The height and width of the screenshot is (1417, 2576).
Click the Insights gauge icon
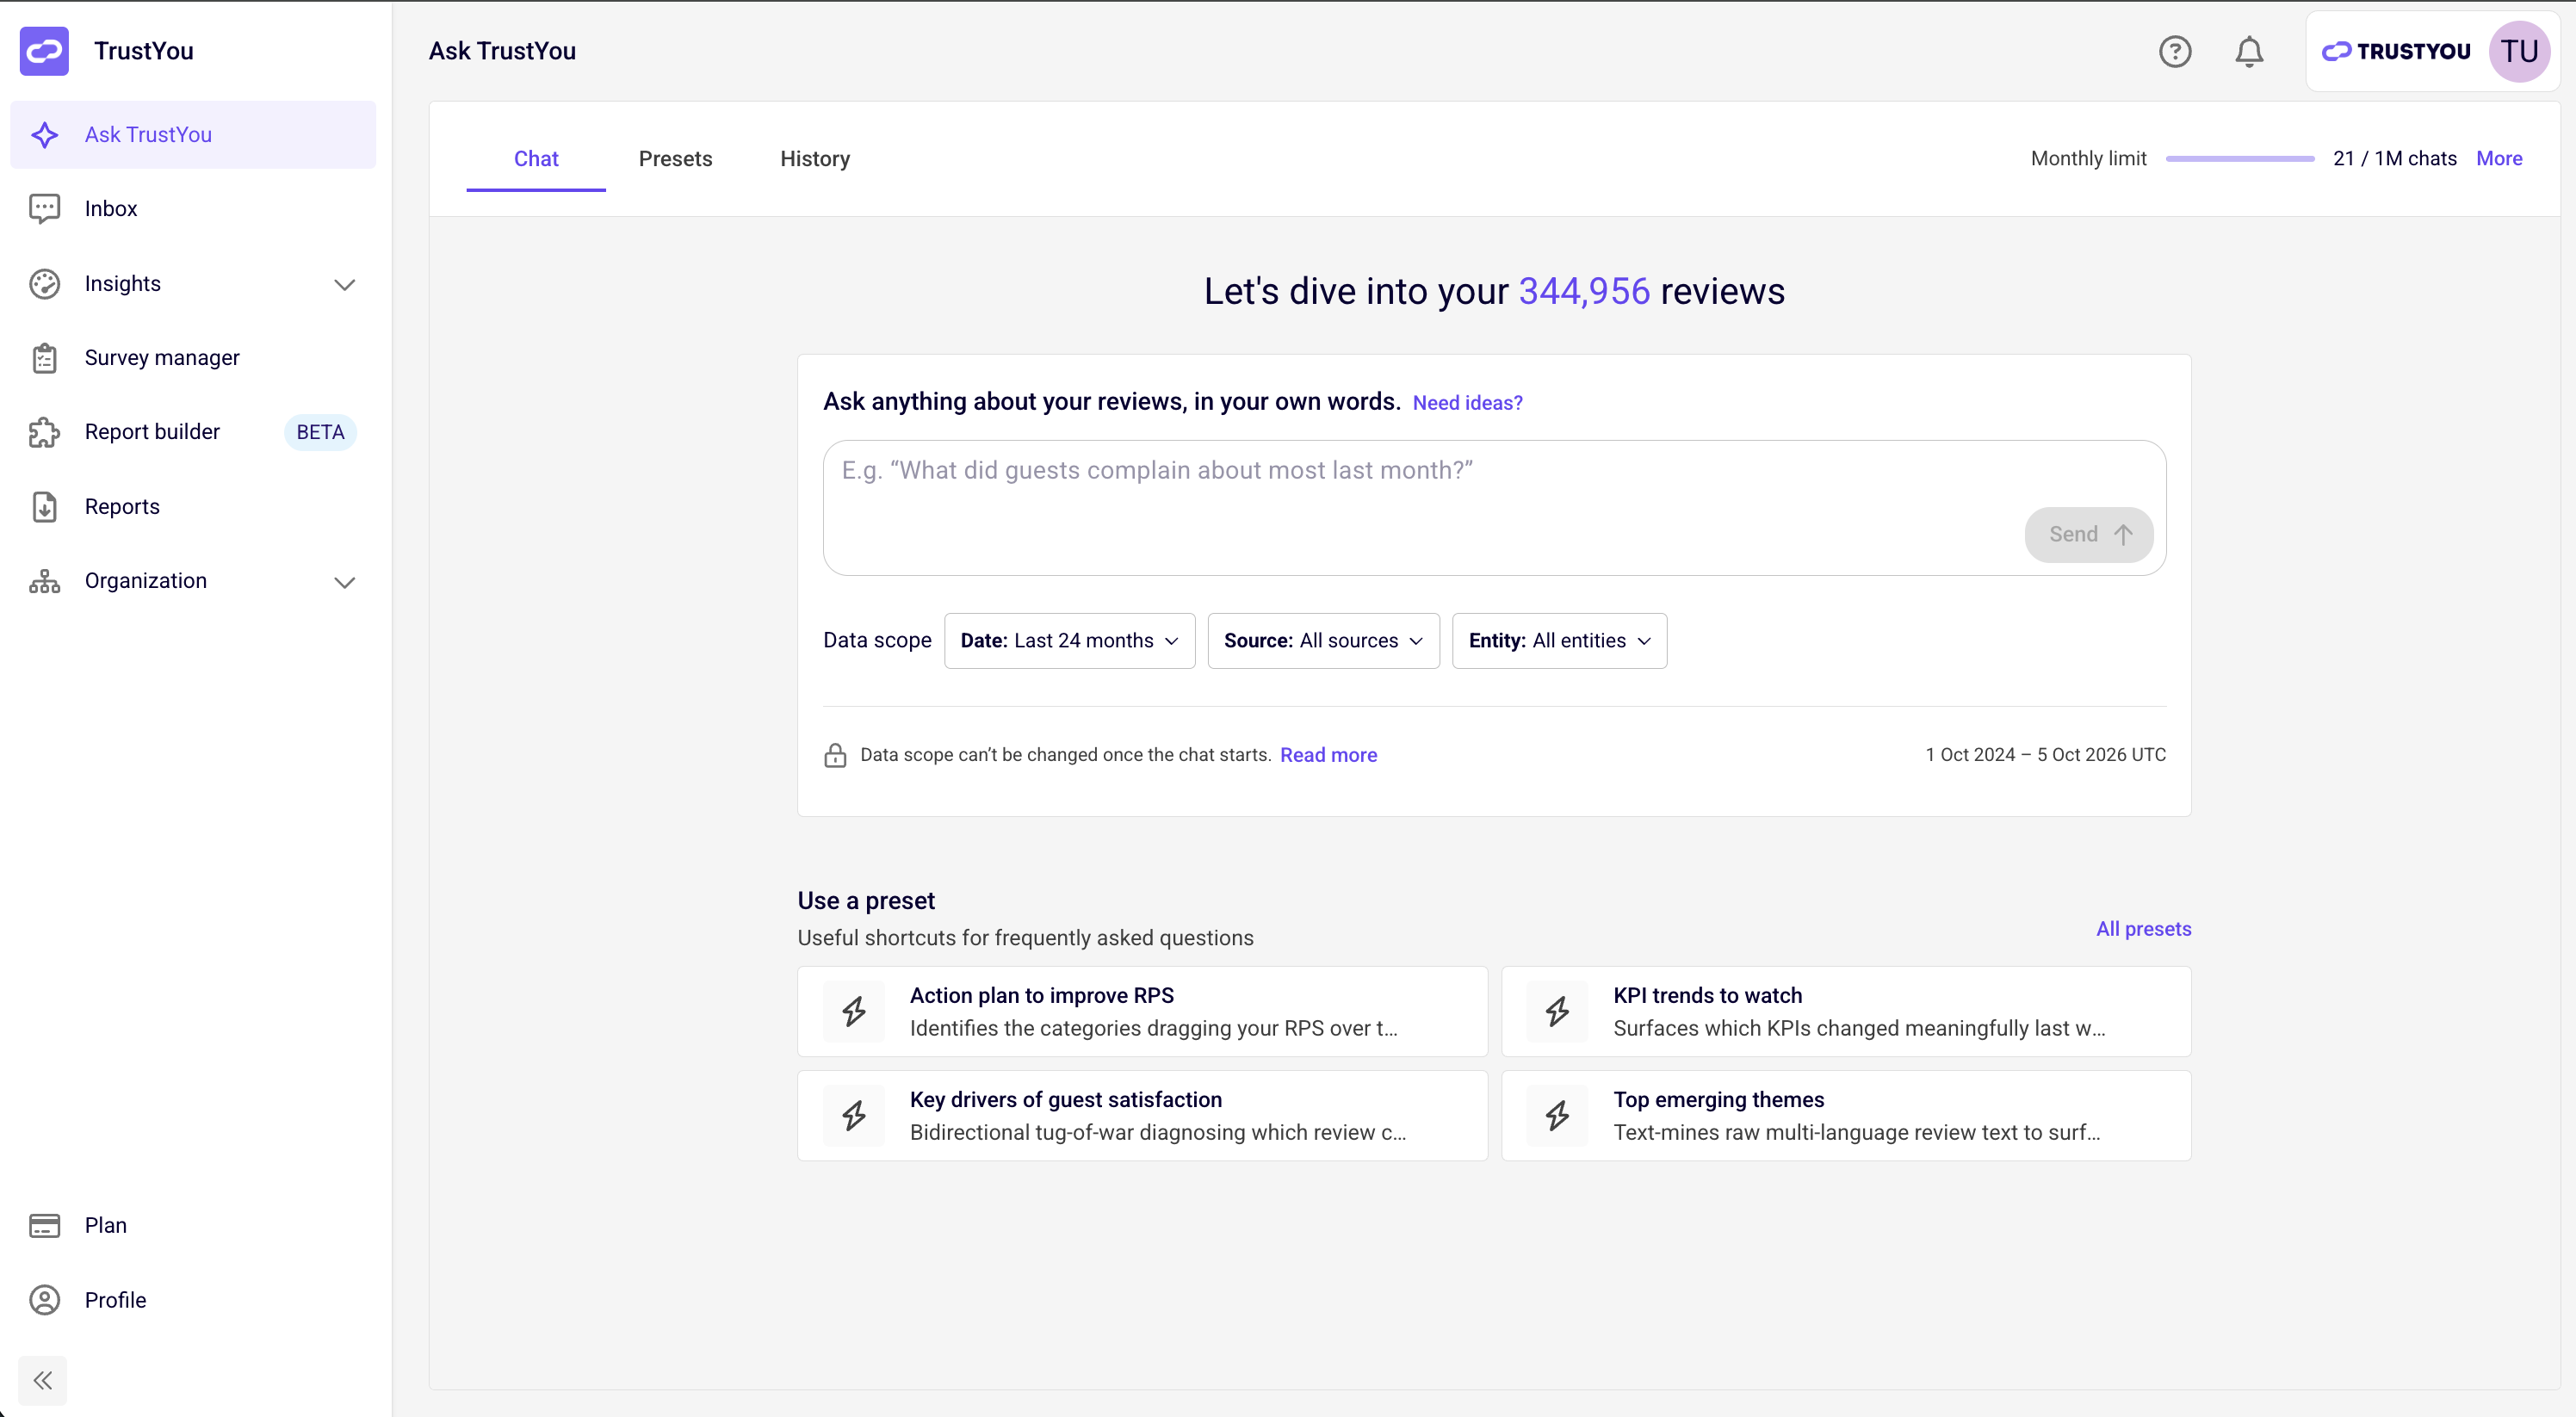(44, 284)
